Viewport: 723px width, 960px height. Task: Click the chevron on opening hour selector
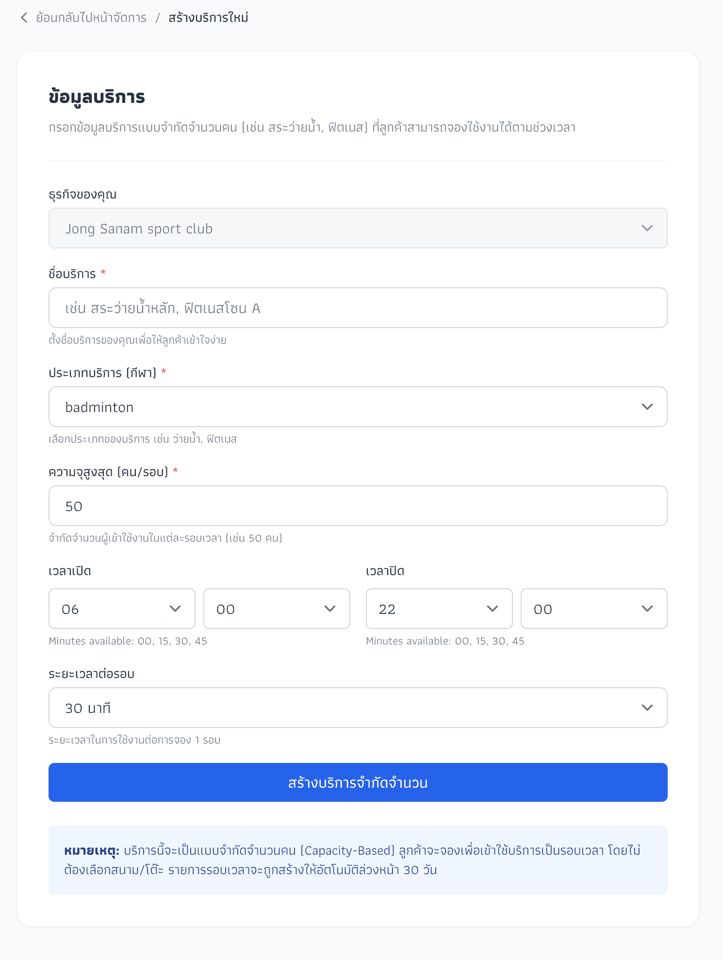[x=176, y=609]
